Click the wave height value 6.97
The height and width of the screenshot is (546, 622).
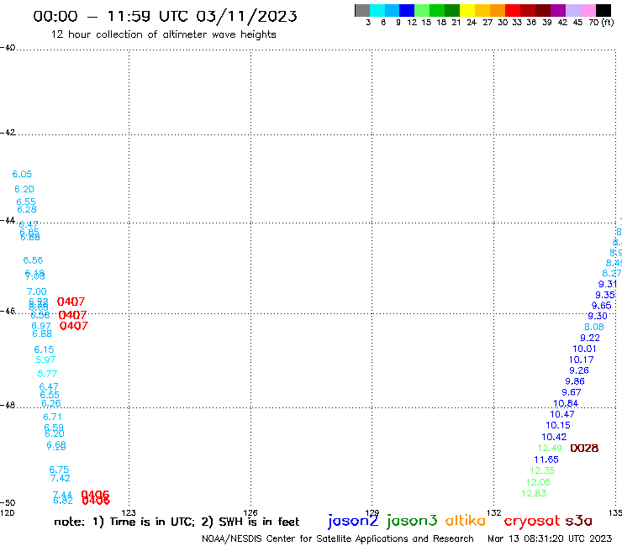pyautogui.click(x=41, y=326)
